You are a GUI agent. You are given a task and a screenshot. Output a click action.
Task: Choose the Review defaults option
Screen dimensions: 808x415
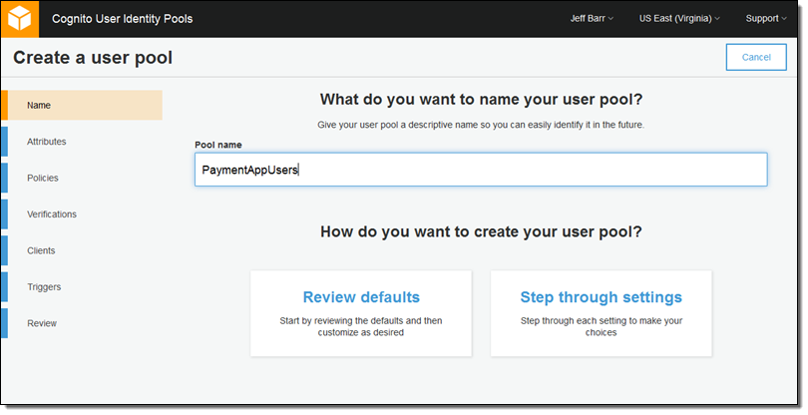tap(360, 297)
